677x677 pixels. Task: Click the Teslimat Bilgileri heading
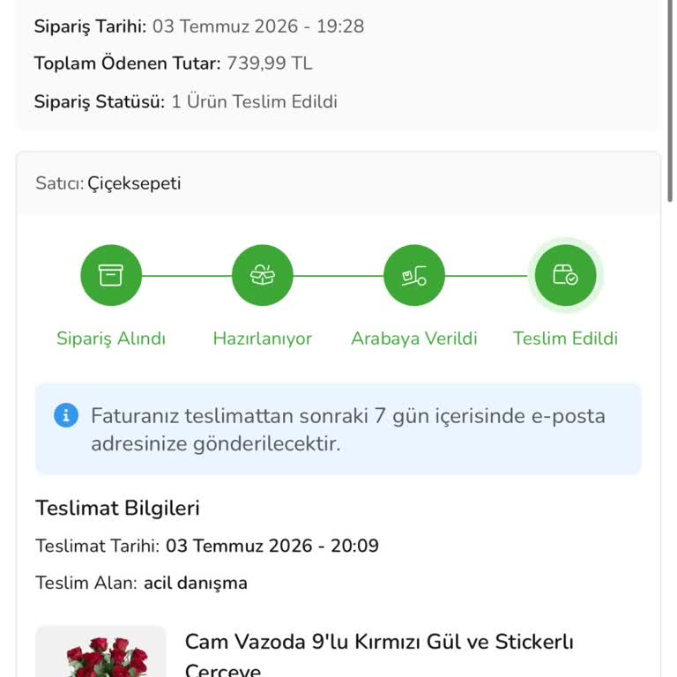click(x=117, y=508)
